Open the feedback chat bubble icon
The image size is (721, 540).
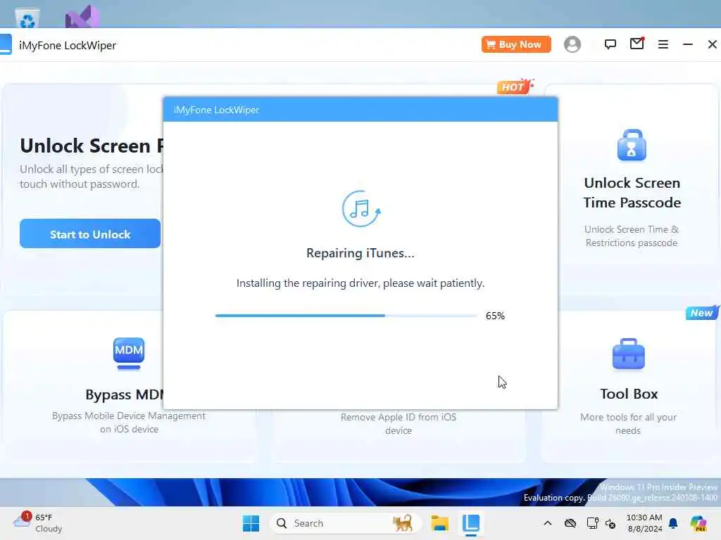[x=610, y=44]
